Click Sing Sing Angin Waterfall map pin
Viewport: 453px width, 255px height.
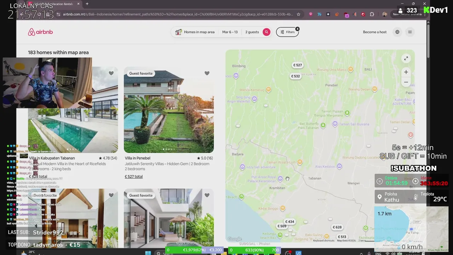[x=254, y=99]
